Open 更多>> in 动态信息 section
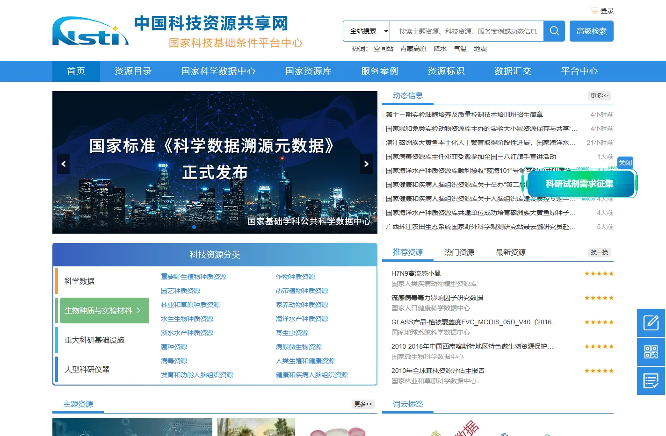Screen dimensions: 666x436 600,96
